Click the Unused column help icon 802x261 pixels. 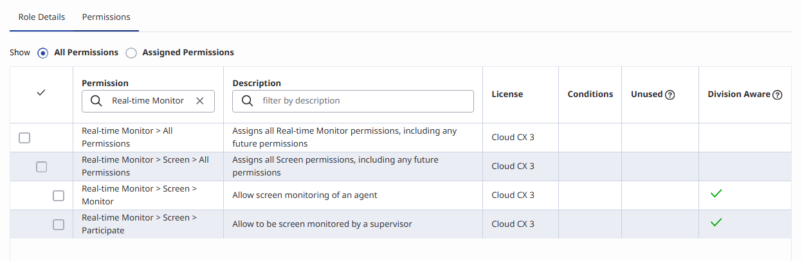pos(670,94)
